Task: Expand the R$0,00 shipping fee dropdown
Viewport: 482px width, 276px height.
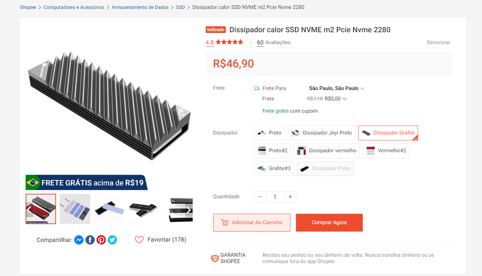Action: pyautogui.click(x=336, y=99)
